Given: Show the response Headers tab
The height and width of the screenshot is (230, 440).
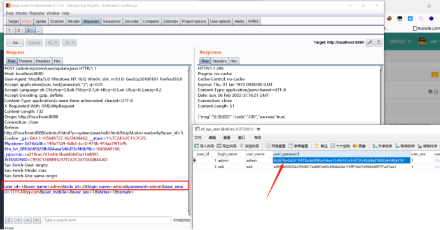Looking at the screenshot, I should pyautogui.click(x=220, y=61).
